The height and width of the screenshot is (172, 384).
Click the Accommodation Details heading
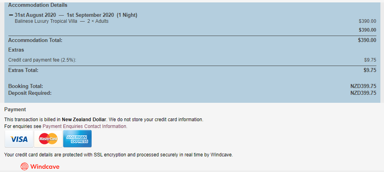[38, 5]
